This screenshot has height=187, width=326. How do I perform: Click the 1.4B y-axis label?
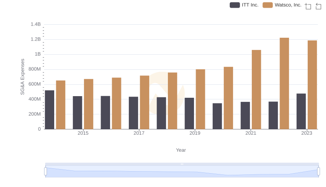pyautogui.click(x=36, y=24)
